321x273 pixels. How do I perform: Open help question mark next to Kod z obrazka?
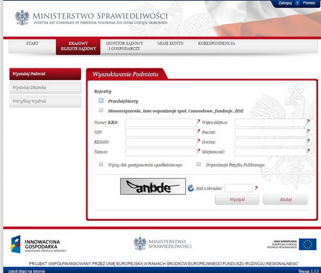[x=256, y=188]
